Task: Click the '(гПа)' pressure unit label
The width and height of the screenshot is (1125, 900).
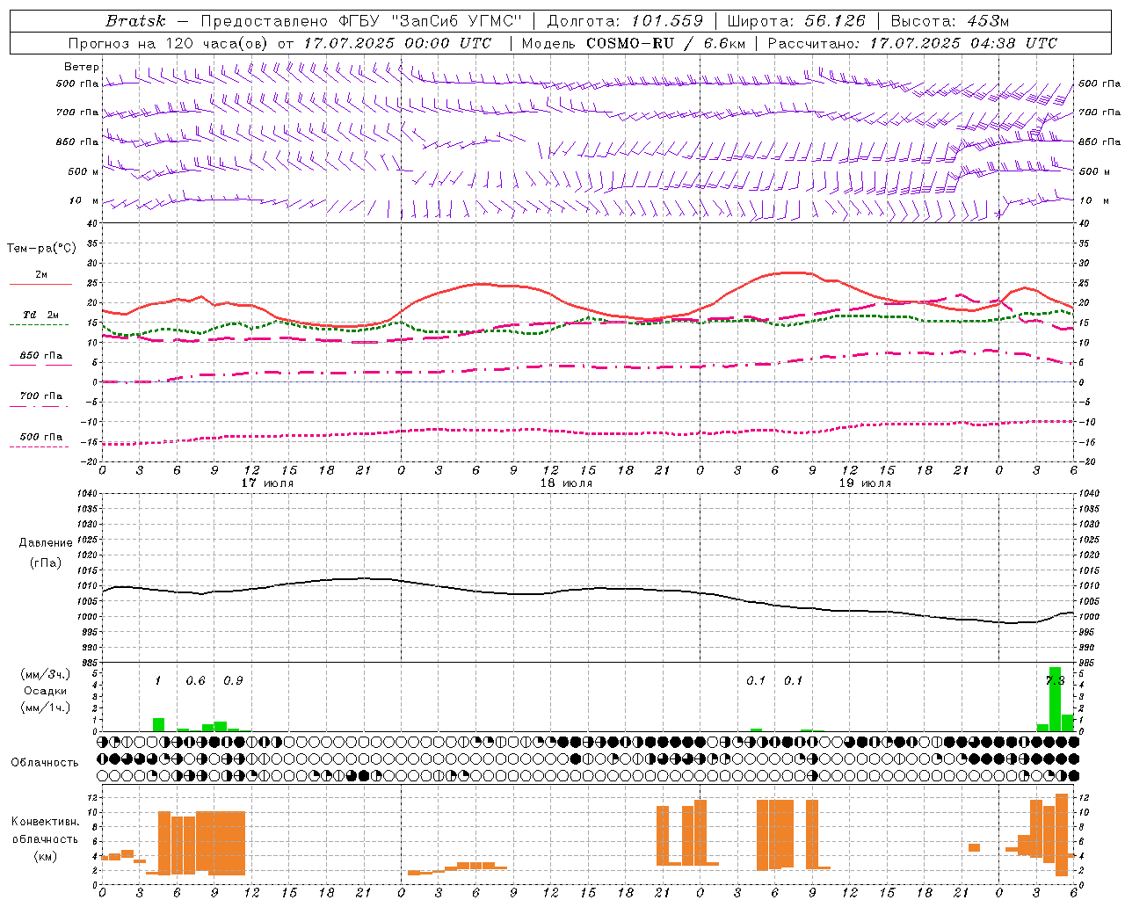Action: (46, 563)
